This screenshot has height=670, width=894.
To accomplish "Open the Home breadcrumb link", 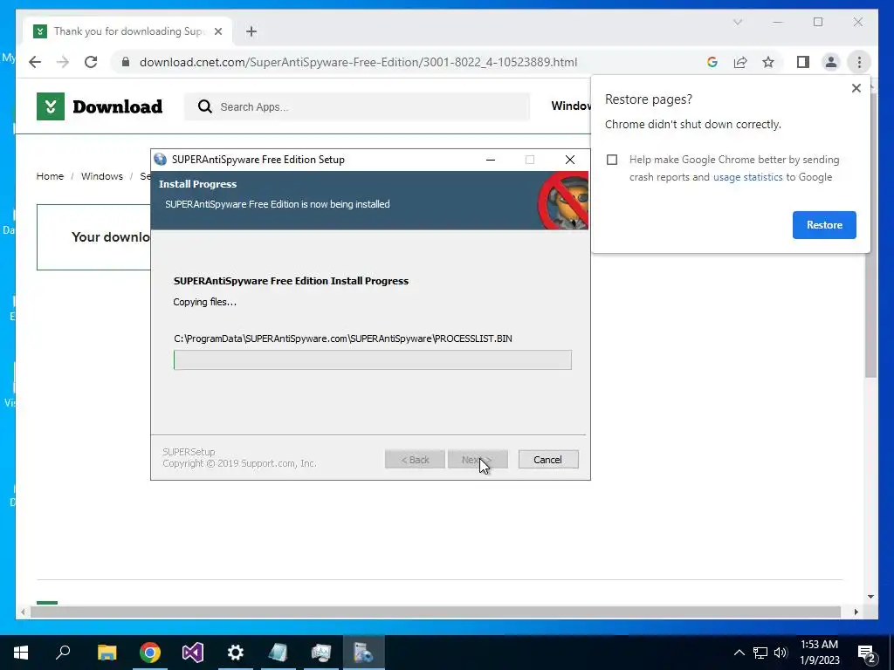I will [50, 176].
